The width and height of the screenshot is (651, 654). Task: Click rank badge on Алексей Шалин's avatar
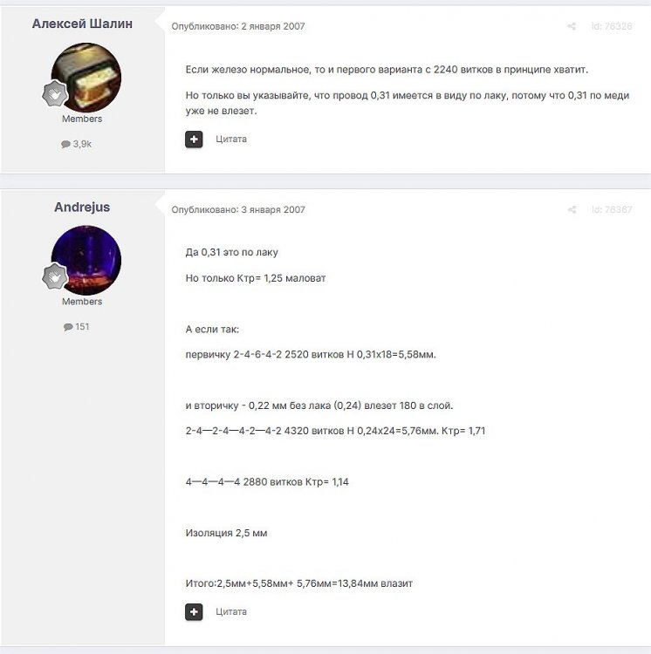pos(55,94)
